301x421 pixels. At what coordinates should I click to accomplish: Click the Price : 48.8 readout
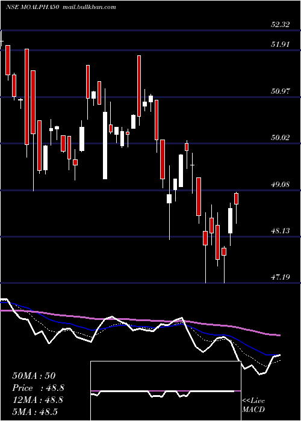(38, 388)
